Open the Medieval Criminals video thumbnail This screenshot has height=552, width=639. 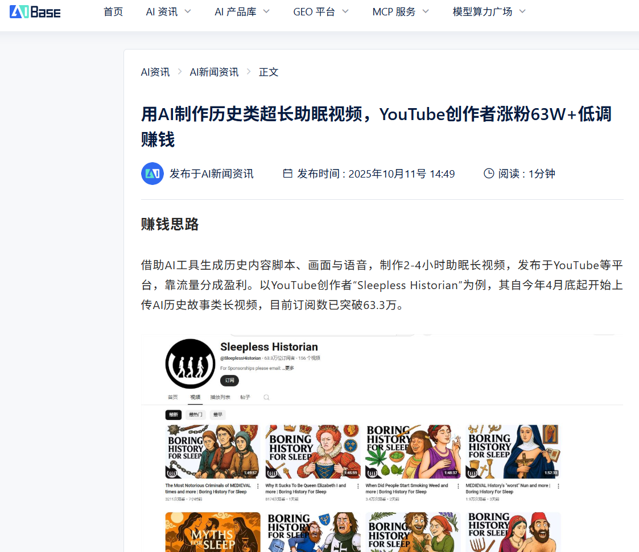(212, 452)
